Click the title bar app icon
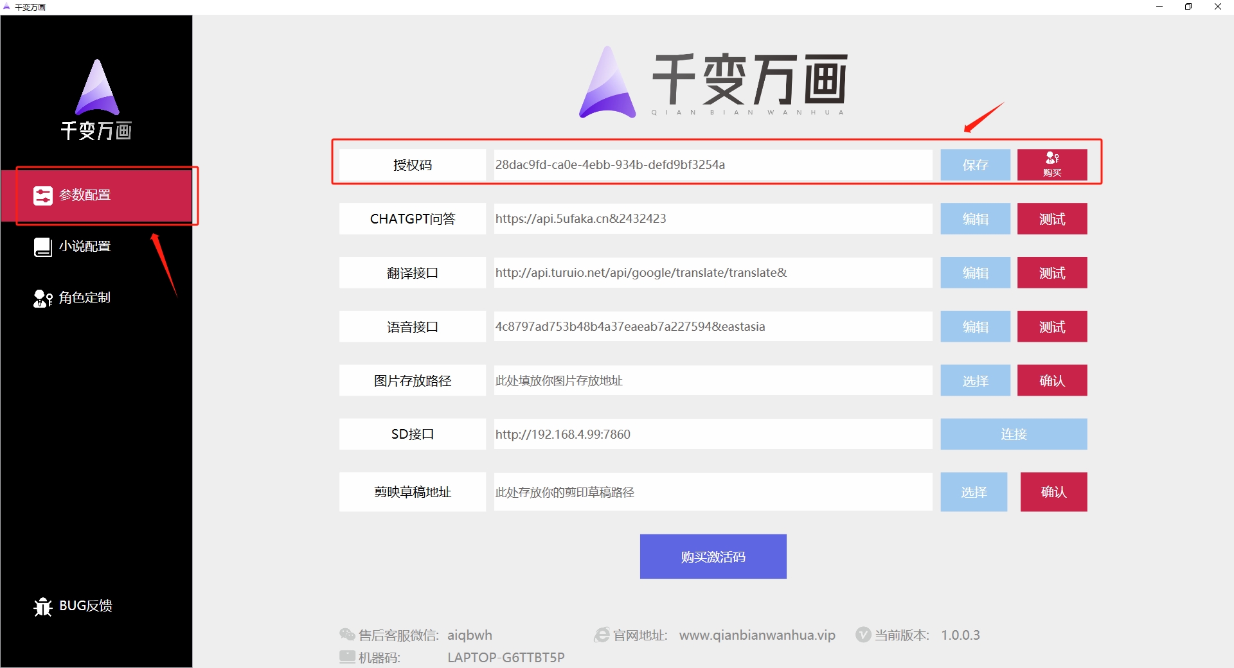Viewport: 1234px width, 668px height. (6, 6)
